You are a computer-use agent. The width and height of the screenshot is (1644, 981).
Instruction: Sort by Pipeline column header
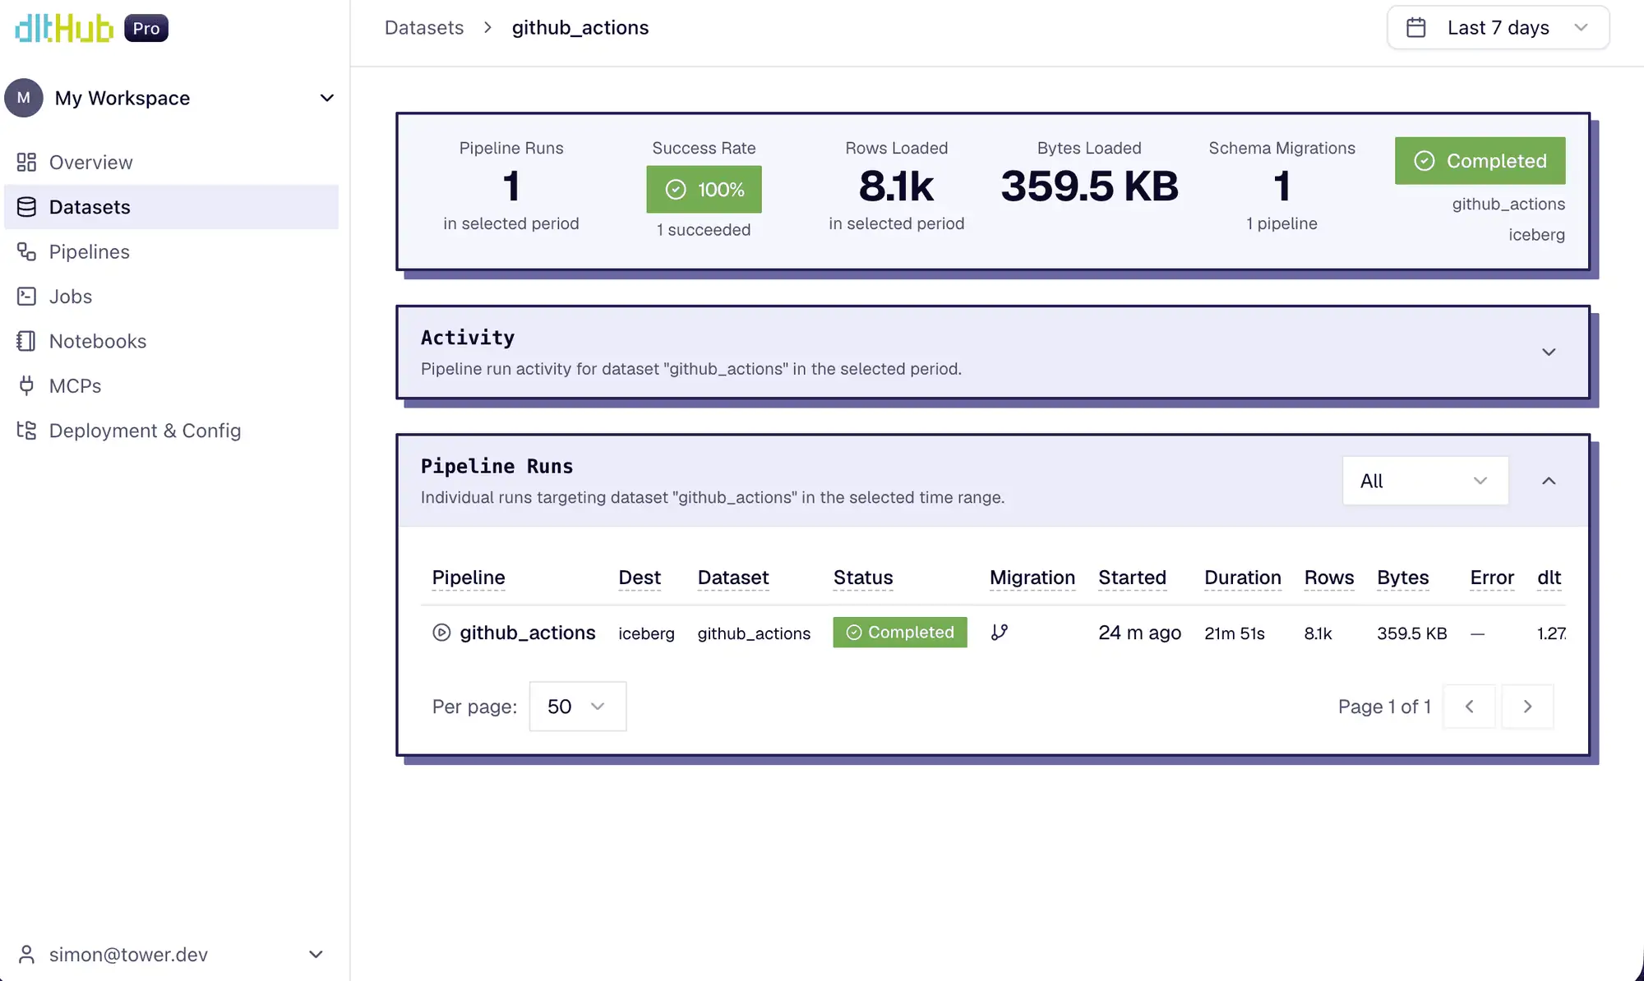click(469, 578)
